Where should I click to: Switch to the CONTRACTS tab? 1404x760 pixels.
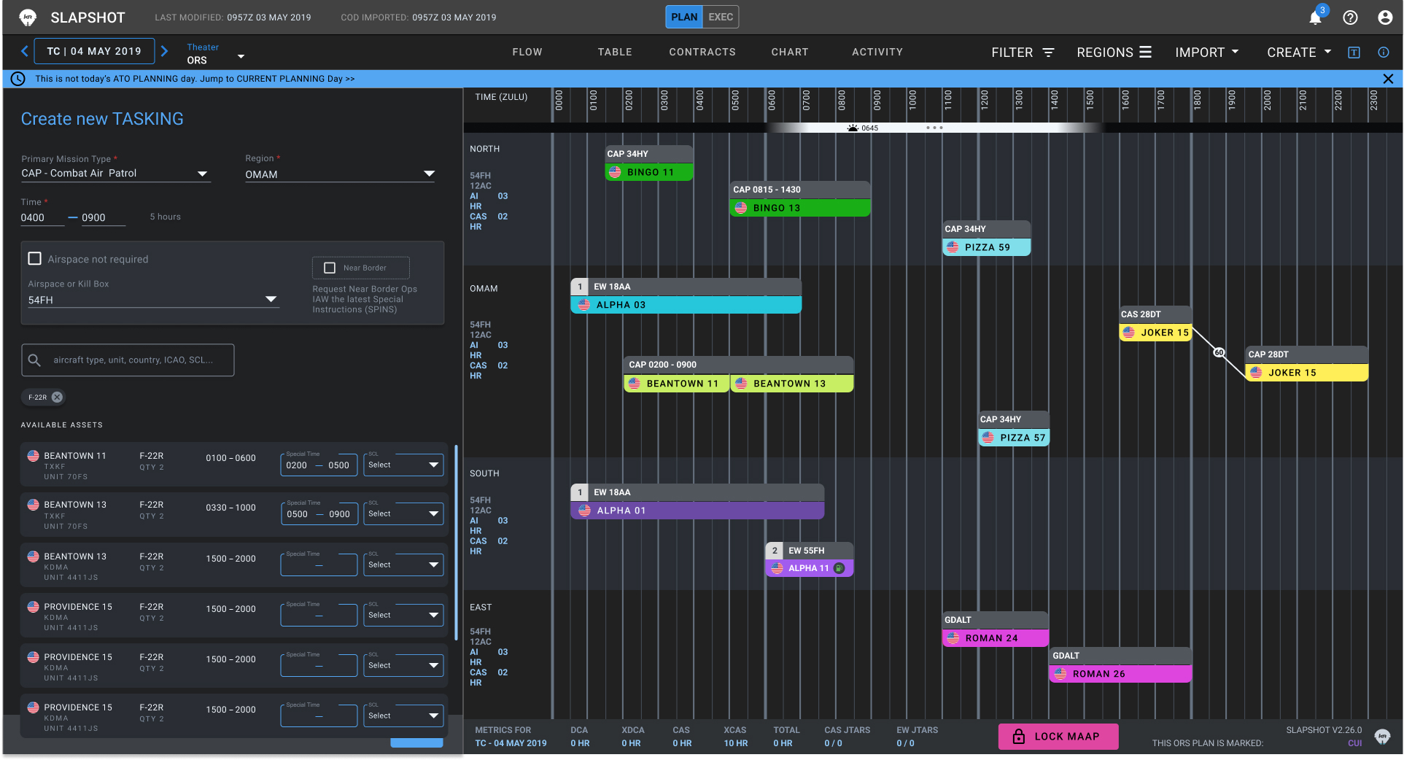tap(702, 52)
